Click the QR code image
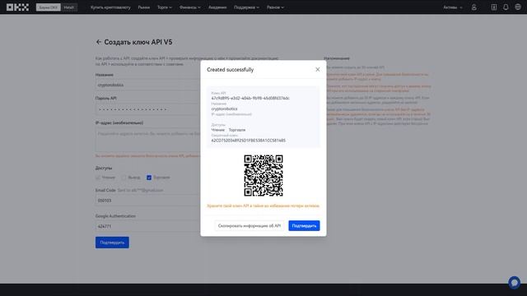The height and width of the screenshot is (296, 527). tap(263, 175)
